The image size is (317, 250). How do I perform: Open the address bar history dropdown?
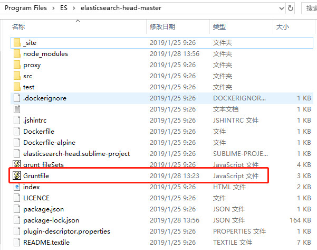(282, 8)
